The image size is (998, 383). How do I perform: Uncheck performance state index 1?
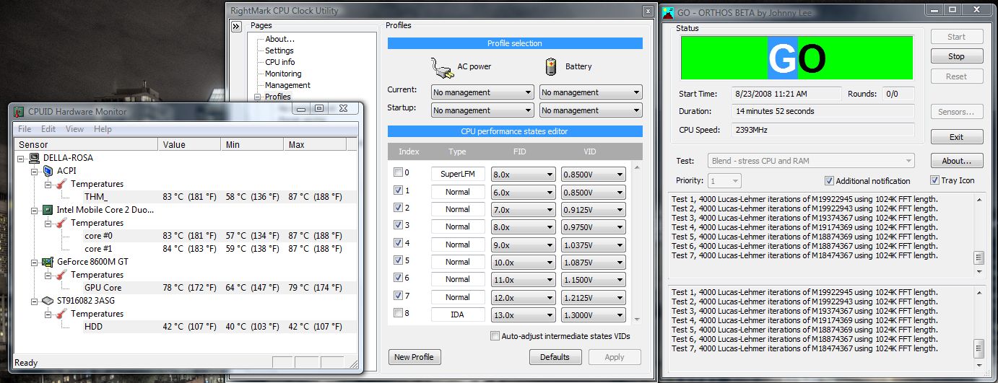point(399,191)
